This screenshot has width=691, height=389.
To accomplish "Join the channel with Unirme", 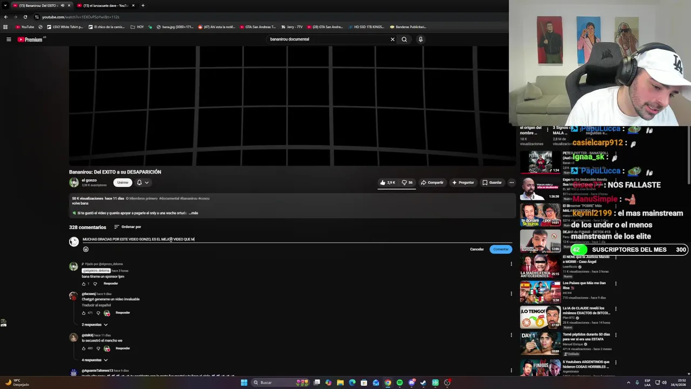I will (123, 183).
